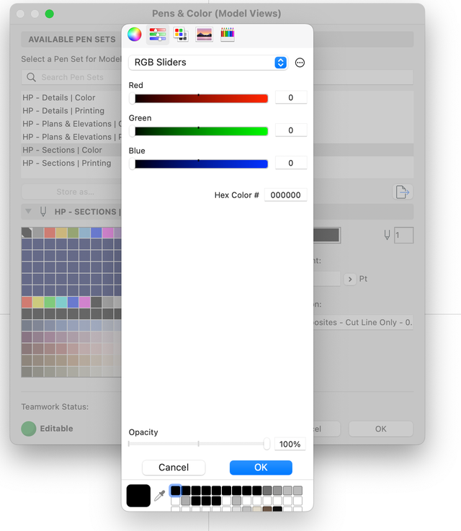Viewport: 461px width, 531px height.
Task: Select the first pen cell in grid
Action: pos(27,233)
